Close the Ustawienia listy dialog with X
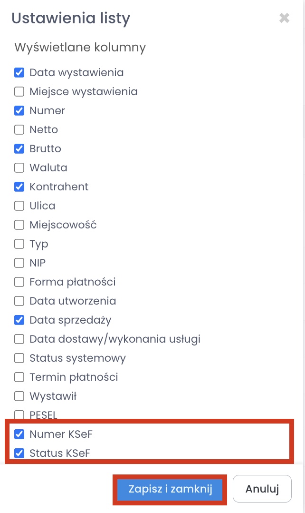This screenshot has width=305, height=513. [x=284, y=19]
